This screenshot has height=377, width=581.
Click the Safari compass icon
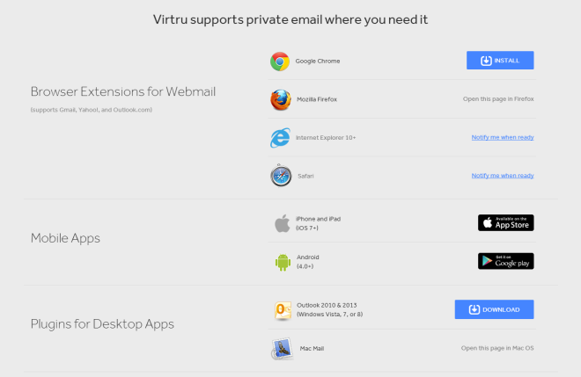[281, 176]
